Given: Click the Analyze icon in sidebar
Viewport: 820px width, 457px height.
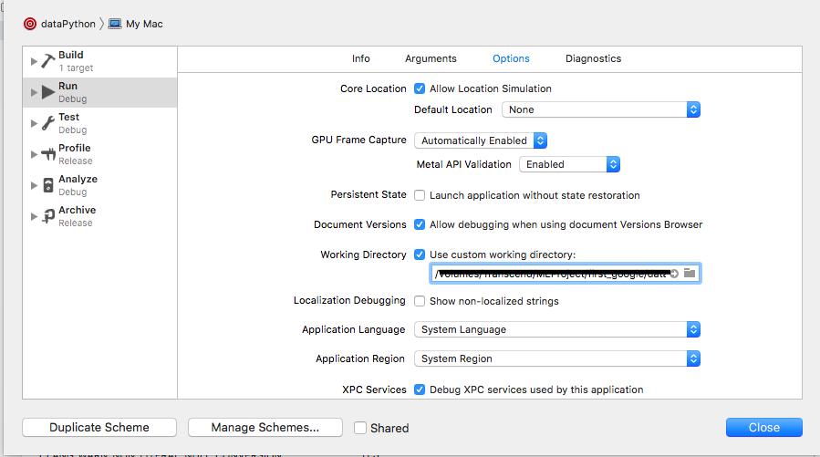Looking at the screenshot, I should tap(48, 185).
